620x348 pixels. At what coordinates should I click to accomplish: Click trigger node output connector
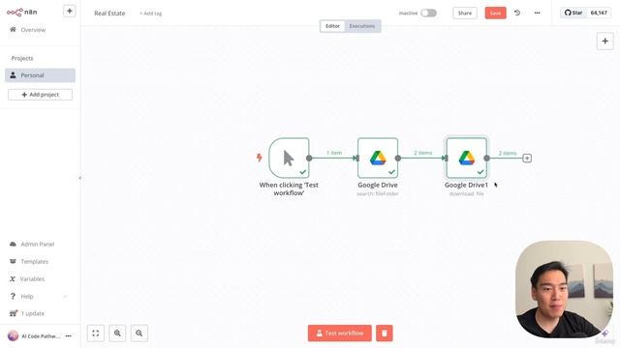309,159
